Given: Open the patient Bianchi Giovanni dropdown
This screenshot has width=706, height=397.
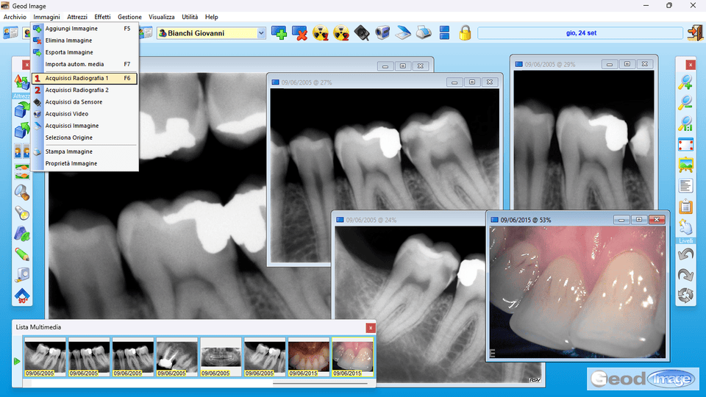Looking at the screenshot, I should pyautogui.click(x=261, y=33).
